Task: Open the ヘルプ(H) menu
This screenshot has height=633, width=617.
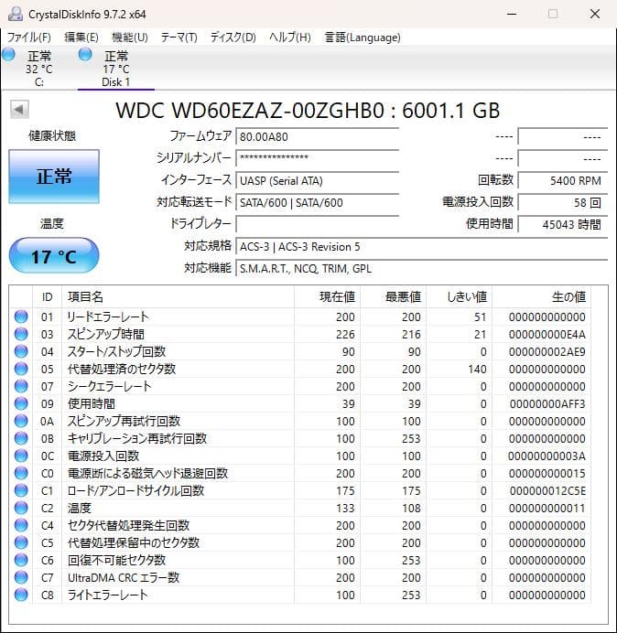Action: point(290,38)
